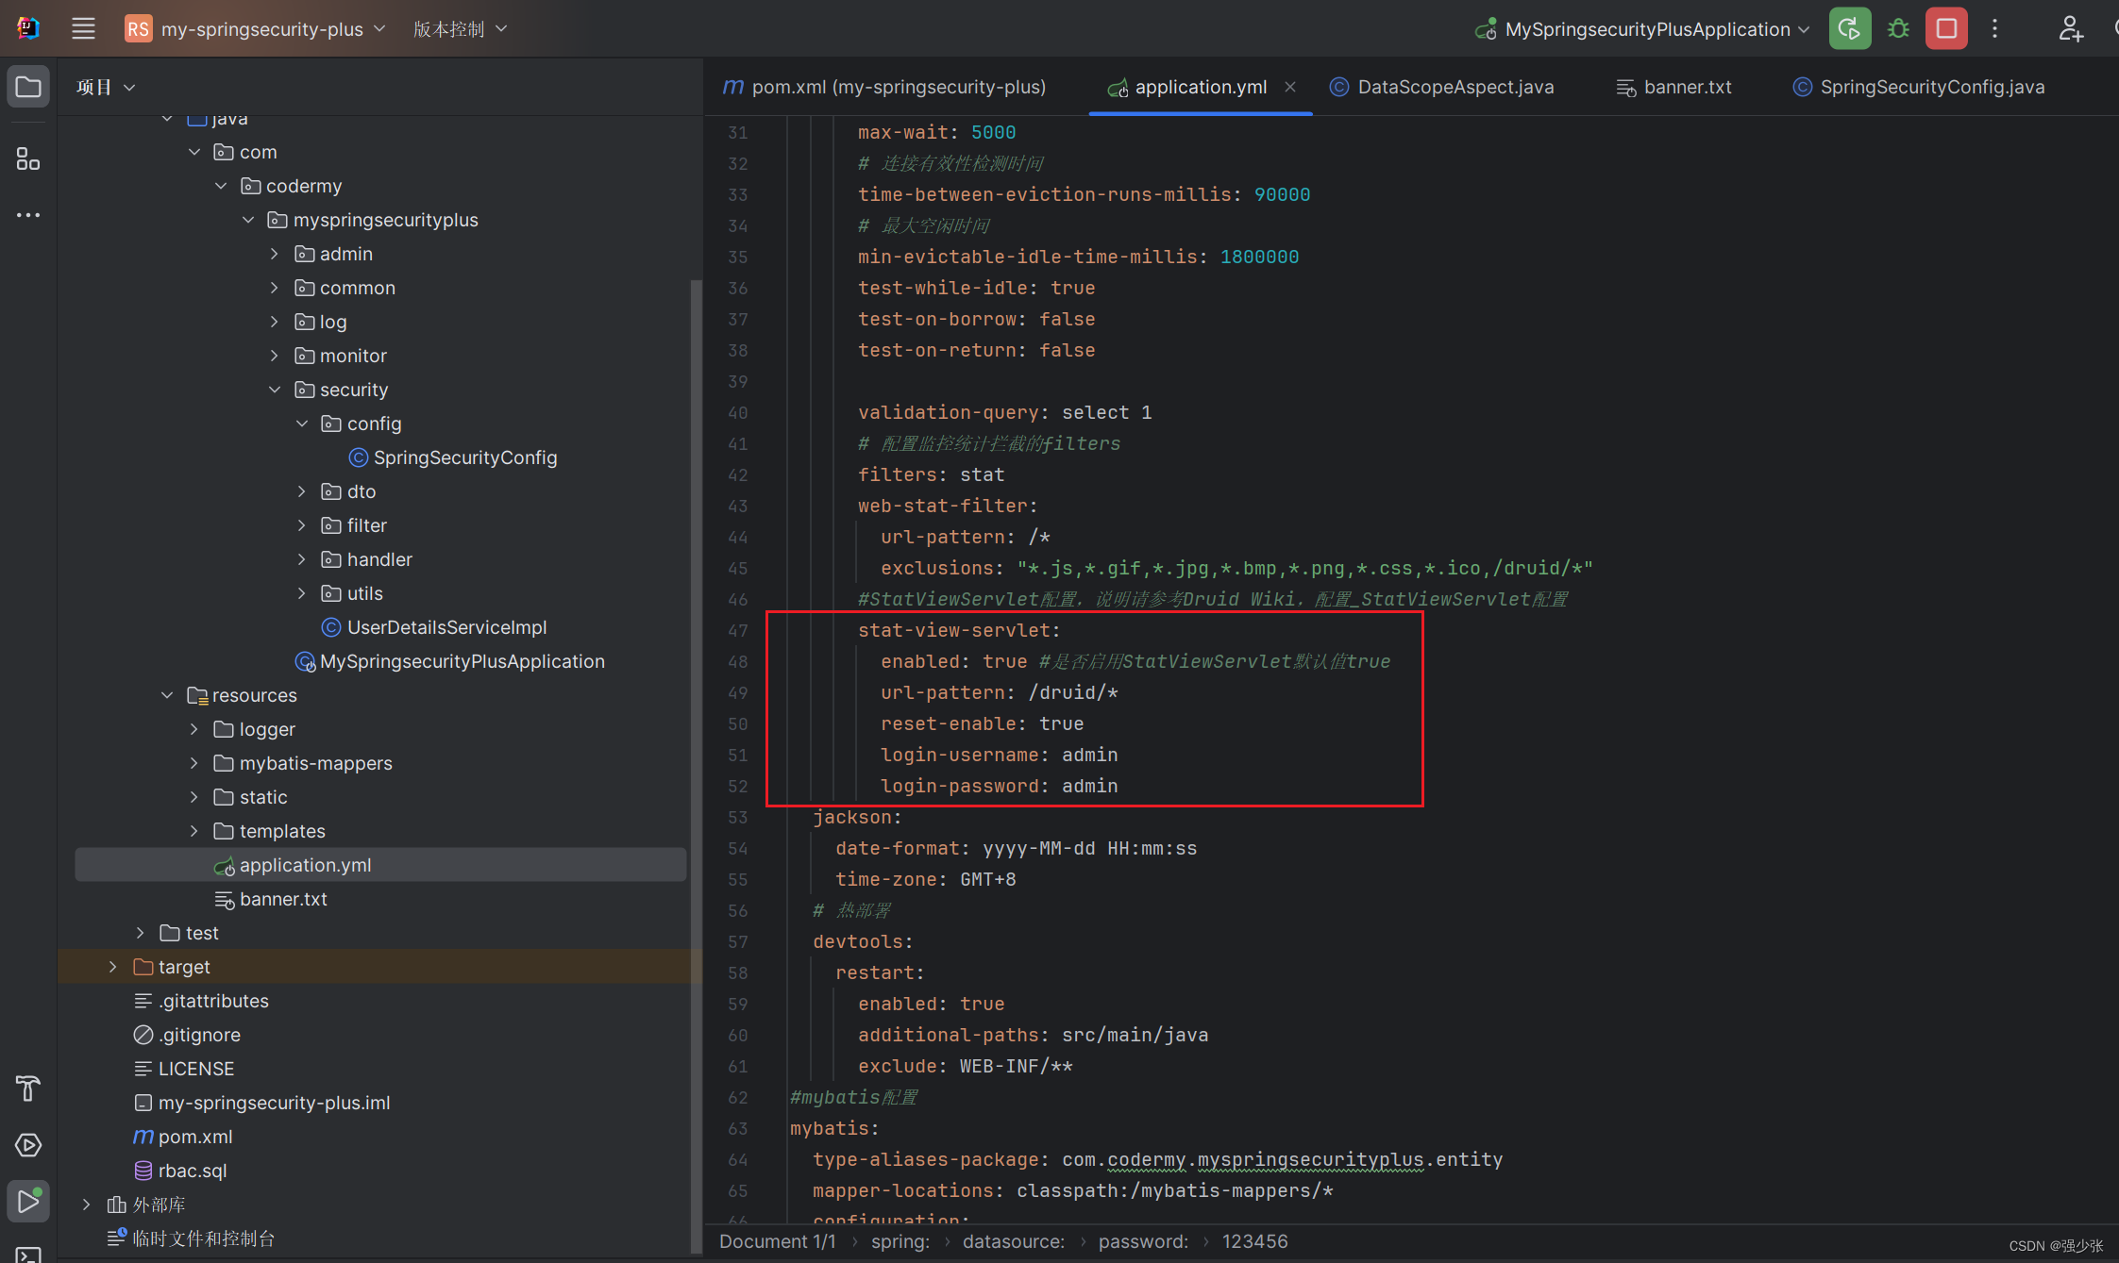Click the spring: breadcrumb
Viewport: 2119px width, 1263px height.
click(900, 1241)
